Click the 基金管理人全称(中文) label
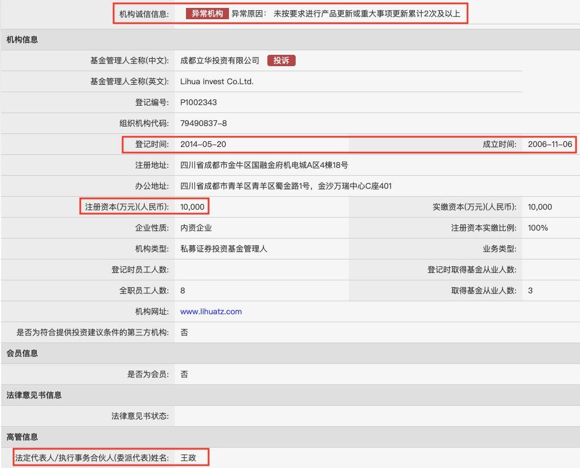The width and height of the screenshot is (580, 468). click(130, 60)
